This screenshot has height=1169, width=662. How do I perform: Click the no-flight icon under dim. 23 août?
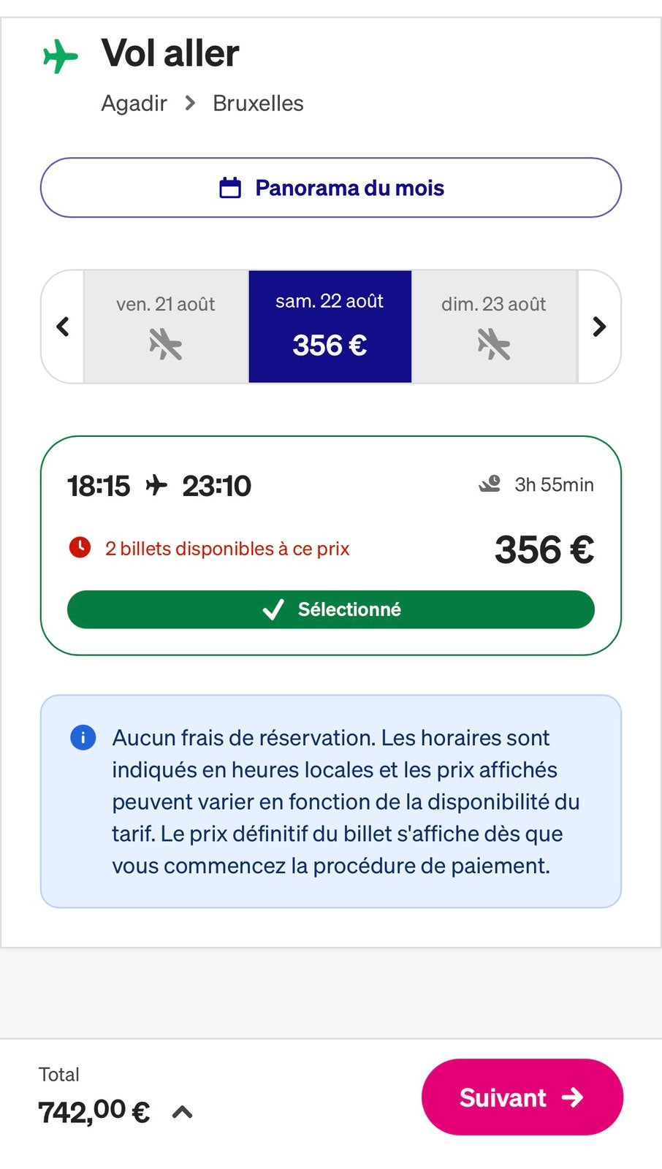493,344
